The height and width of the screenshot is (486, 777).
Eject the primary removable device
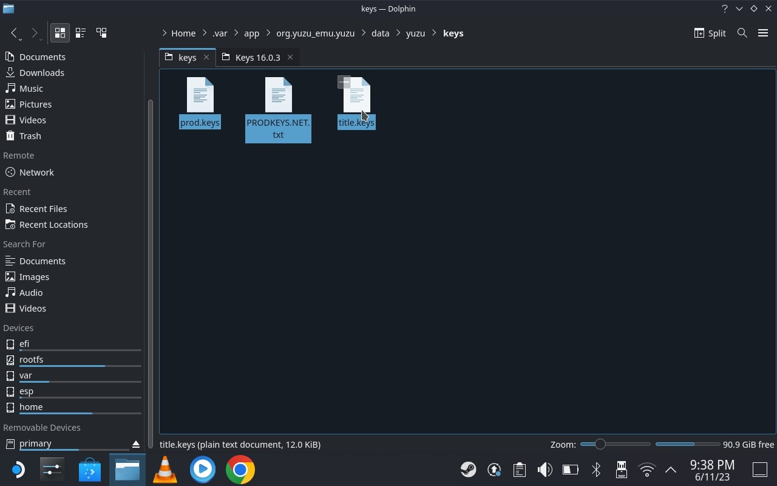pos(136,444)
